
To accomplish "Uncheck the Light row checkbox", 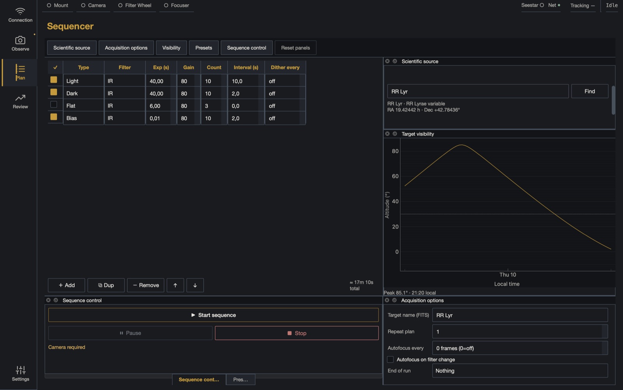I will (54, 79).
